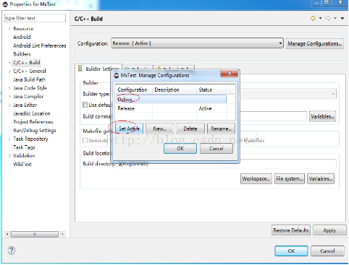Image resolution: width=349 pixels, height=265 pixels.
Task: Select the Debug configuration row
Action: pyautogui.click(x=171, y=99)
